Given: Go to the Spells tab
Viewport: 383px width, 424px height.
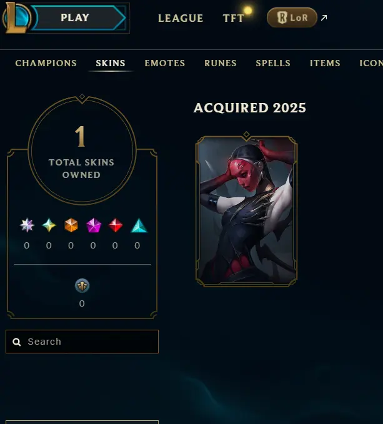Looking at the screenshot, I should click(273, 63).
